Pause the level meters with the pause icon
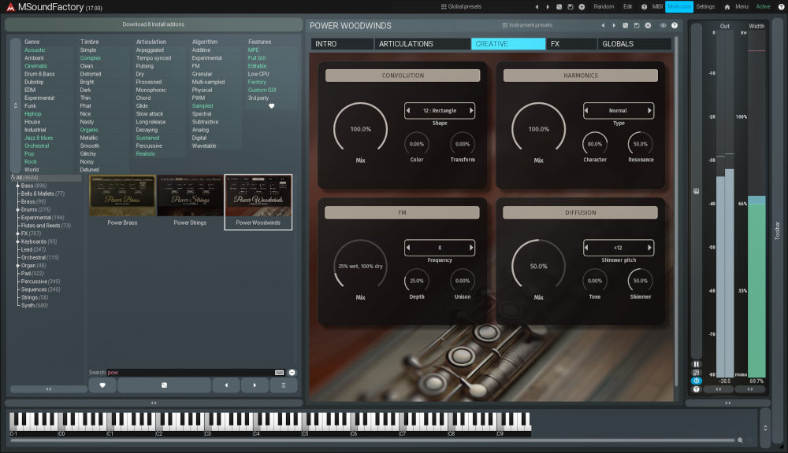Viewport: 788px width, 453px height. point(697,363)
